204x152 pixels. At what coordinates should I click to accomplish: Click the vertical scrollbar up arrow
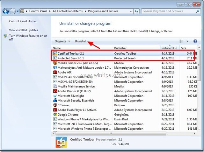(199, 48)
